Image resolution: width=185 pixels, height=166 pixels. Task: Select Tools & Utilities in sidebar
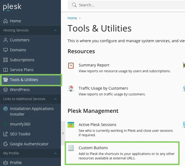coord(24,80)
